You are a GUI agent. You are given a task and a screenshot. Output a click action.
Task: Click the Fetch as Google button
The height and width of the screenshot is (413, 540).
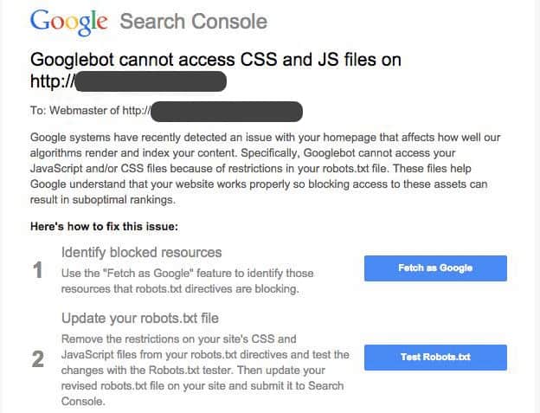point(435,268)
